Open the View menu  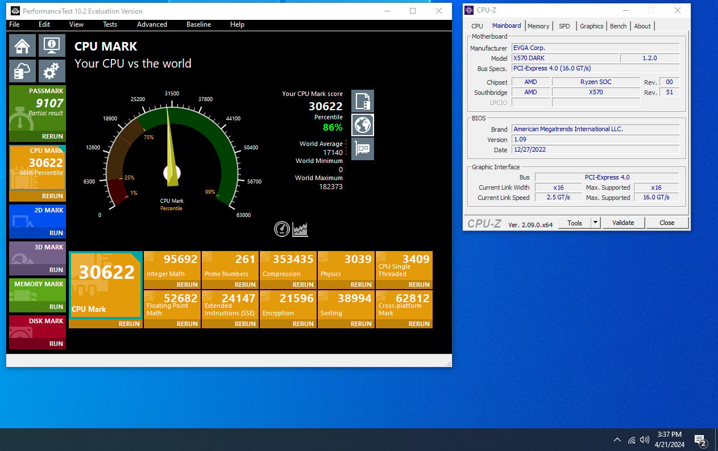[76, 24]
